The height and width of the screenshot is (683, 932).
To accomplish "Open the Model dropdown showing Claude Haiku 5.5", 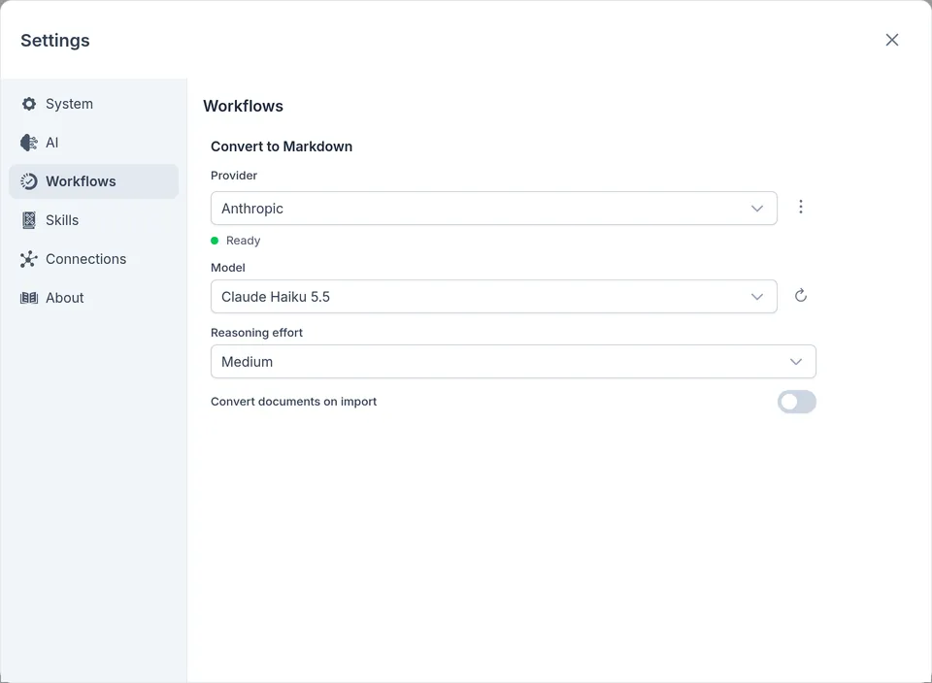I will (494, 296).
